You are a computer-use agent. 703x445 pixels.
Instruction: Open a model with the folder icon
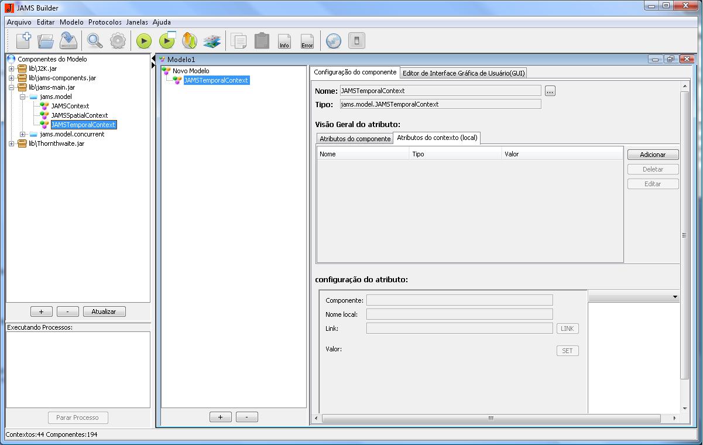[46, 40]
